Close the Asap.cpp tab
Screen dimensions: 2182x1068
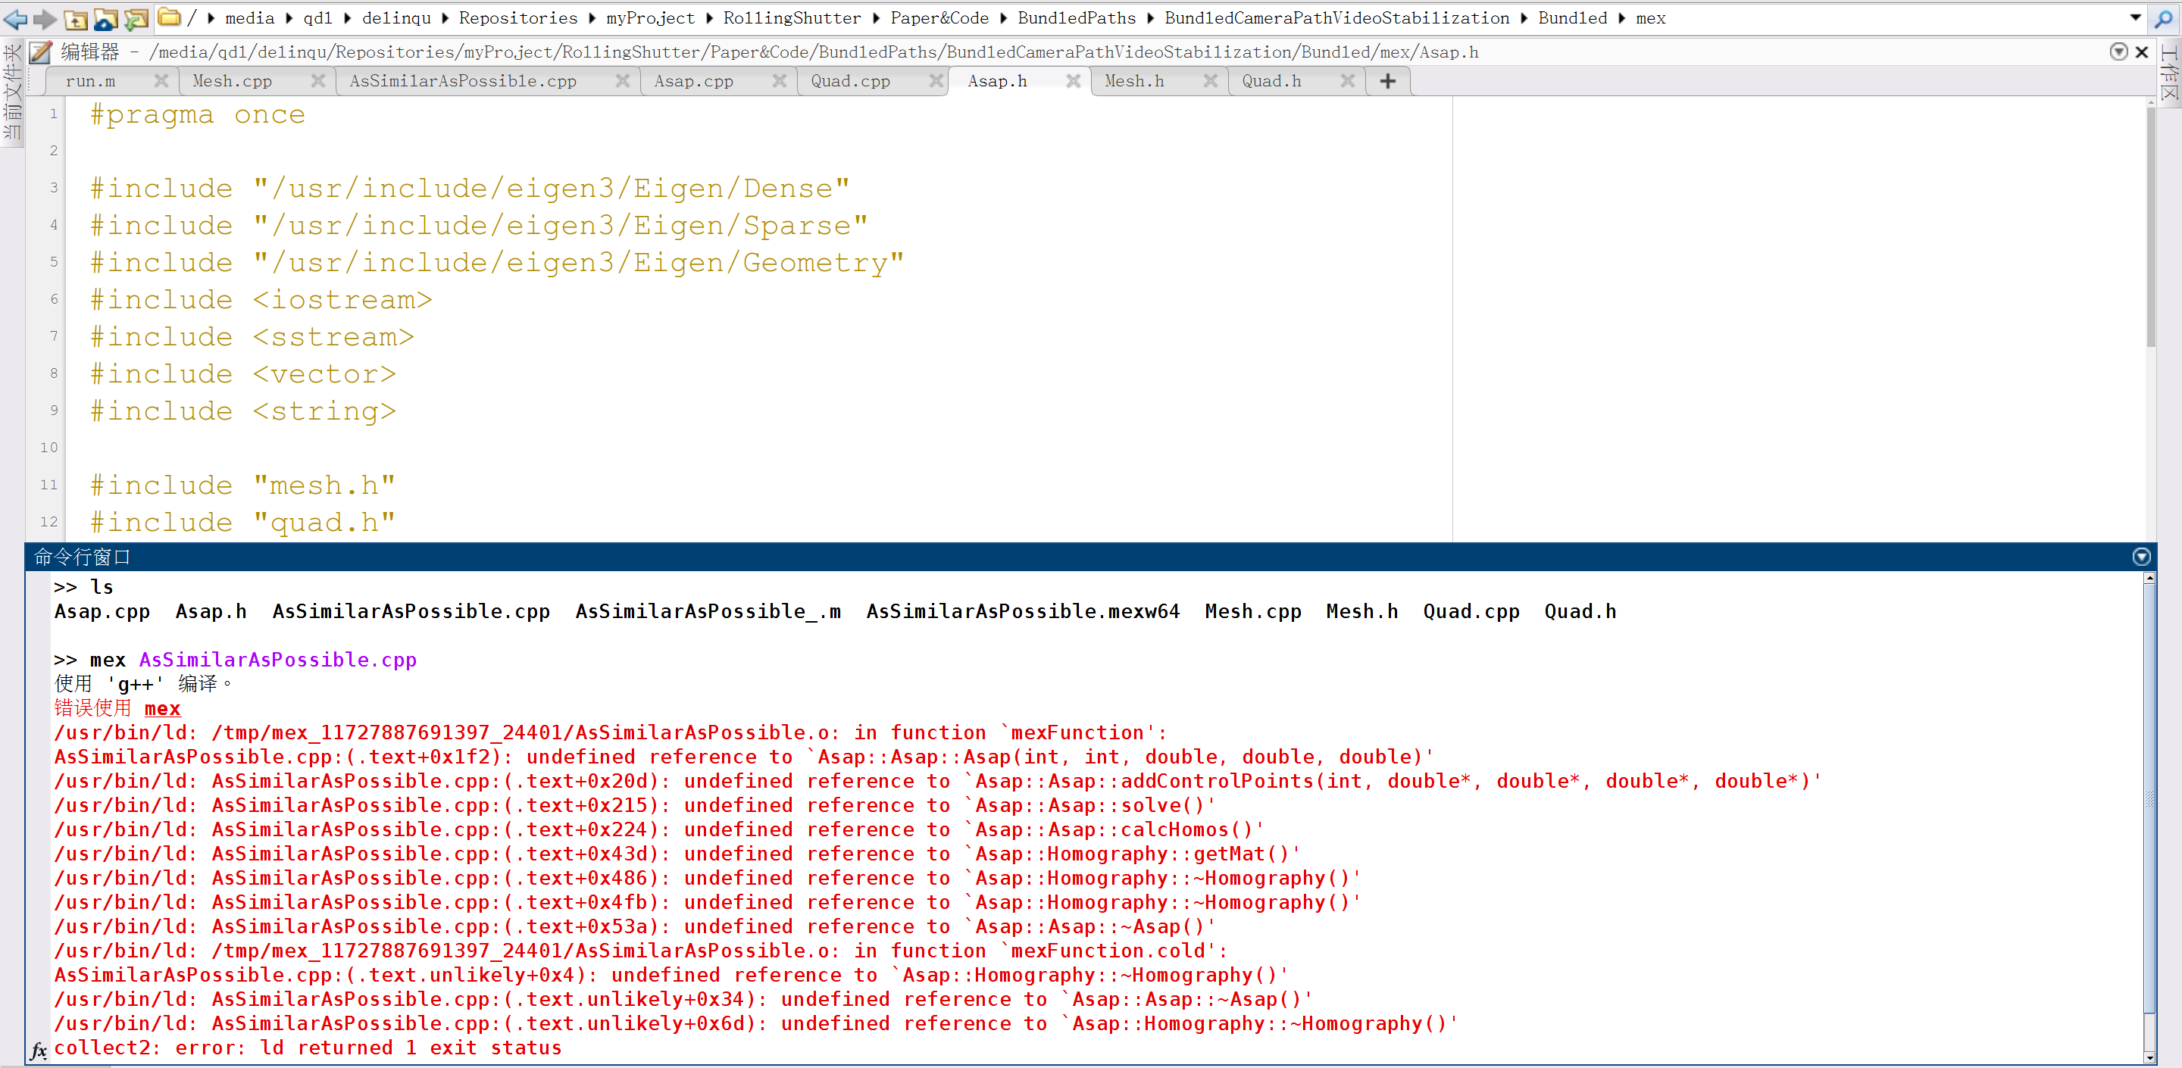[780, 80]
